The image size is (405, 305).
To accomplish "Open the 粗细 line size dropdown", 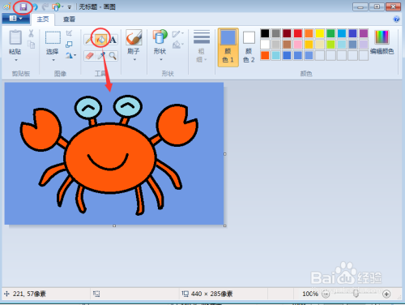I will click(202, 46).
